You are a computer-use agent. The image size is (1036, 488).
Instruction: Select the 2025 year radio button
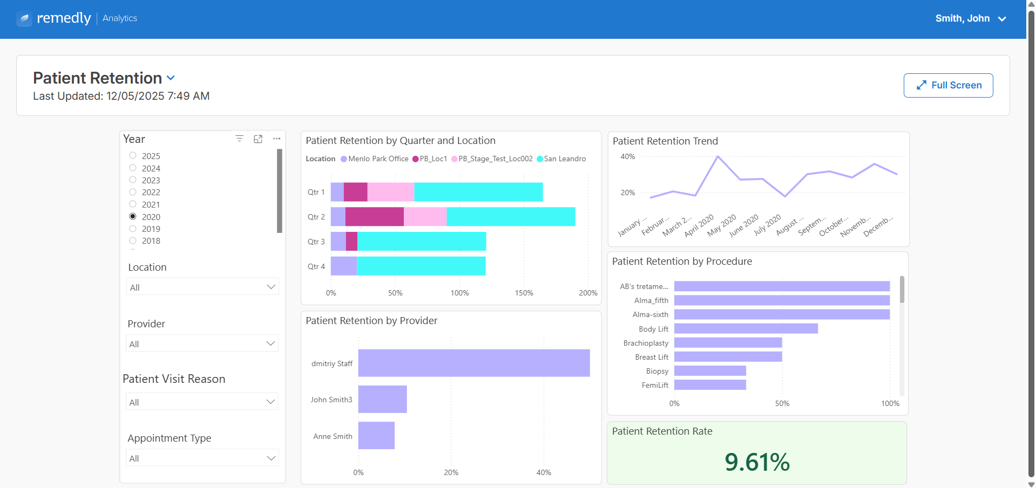tap(133, 155)
